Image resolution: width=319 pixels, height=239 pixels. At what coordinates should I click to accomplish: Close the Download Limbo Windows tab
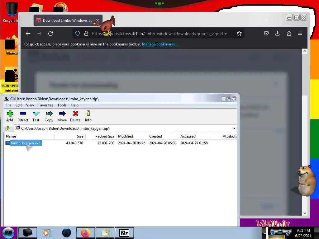pos(98,20)
